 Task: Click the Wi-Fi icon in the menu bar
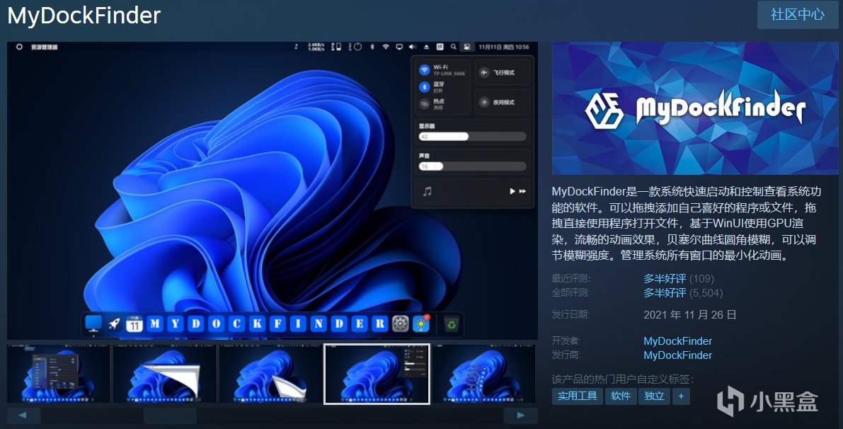[386, 47]
